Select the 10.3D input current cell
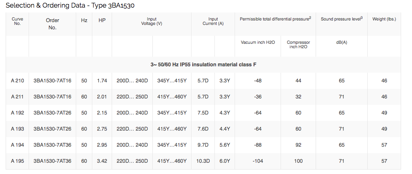The height and width of the screenshot is (174, 412). [203, 161]
